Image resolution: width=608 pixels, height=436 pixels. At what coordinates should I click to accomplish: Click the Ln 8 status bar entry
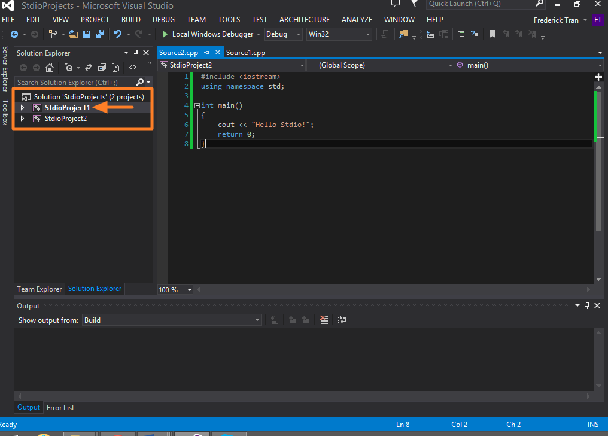point(403,425)
